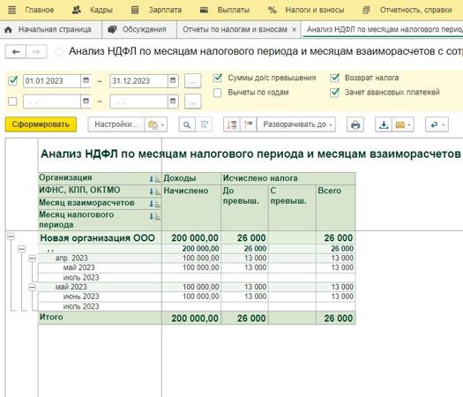This screenshot has width=463, height=397.
Task: Click the ellipsis period button of first row
Action: [x=193, y=81]
